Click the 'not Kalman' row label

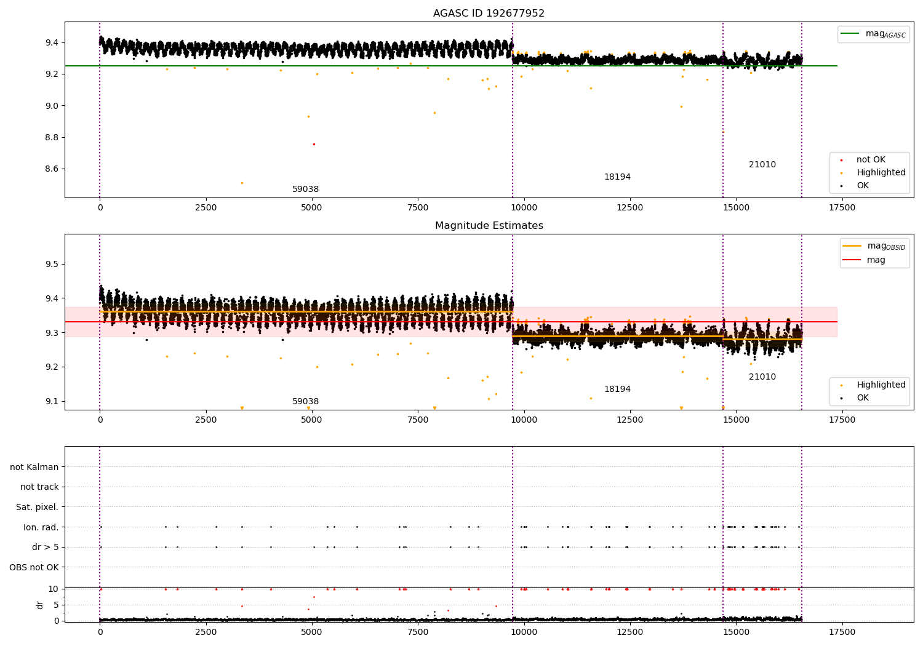point(34,467)
